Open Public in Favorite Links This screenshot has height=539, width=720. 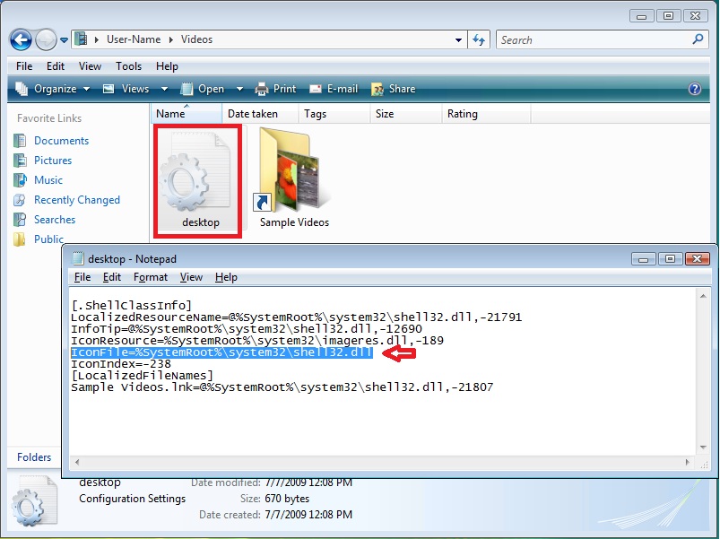[48, 239]
